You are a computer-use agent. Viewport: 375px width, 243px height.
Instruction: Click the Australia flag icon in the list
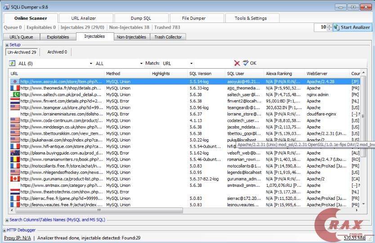coord(15,153)
